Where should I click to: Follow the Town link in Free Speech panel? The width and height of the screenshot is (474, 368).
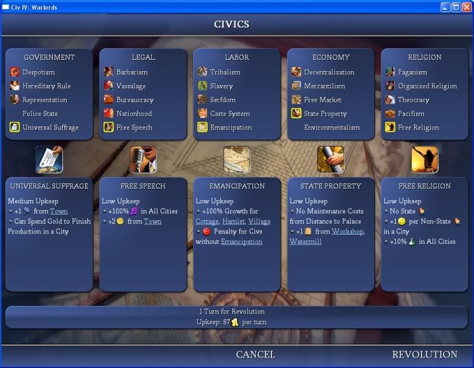pyautogui.click(x=153, y=222)
